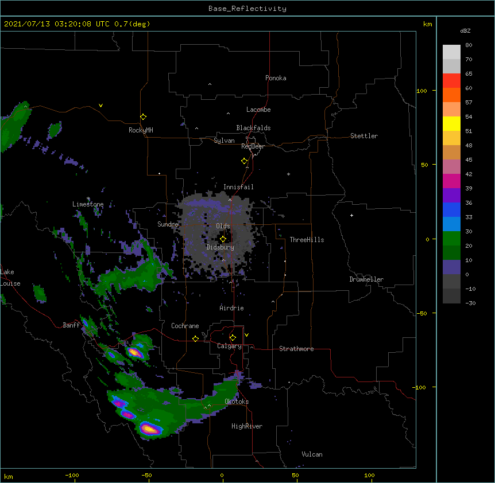
Task: Click the 80 value on the dBZ legend
Action: (x=469, y=45)
